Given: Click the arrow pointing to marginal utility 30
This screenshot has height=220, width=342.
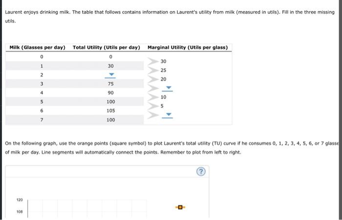Looking at the screenshot, I should click(x=153, y=61).
